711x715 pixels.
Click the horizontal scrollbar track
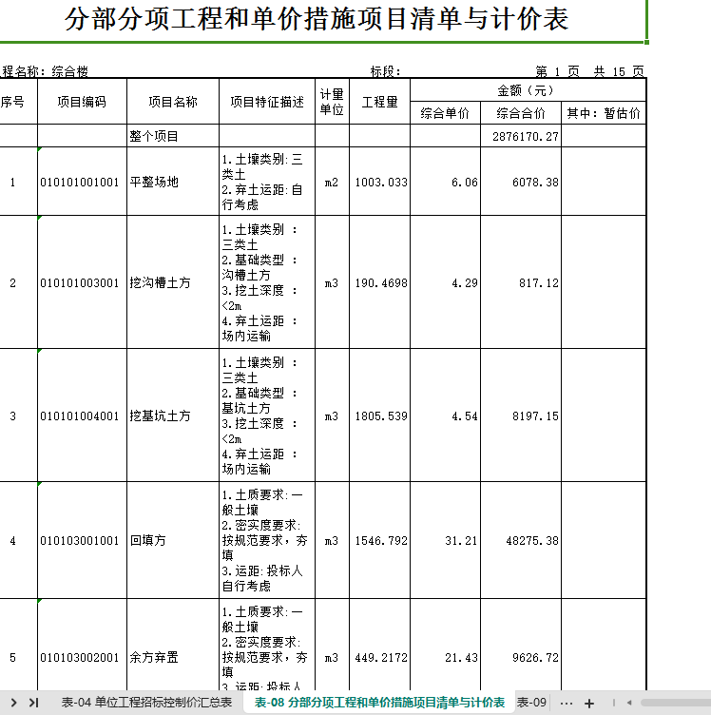click(x=675, y=703)
